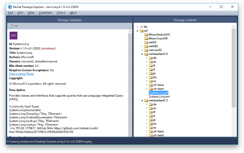The width and height of the screenshot is (244, 153).
Task: Click the ref folder icon
Action: [x=141, y=31]
